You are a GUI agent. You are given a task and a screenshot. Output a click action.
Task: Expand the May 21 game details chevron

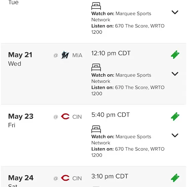[175, 74]
